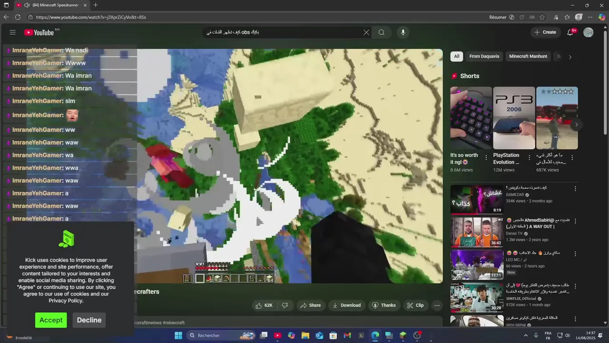Click Résumer in the address bar
The image size is (609, 343).
pos(498,17)
